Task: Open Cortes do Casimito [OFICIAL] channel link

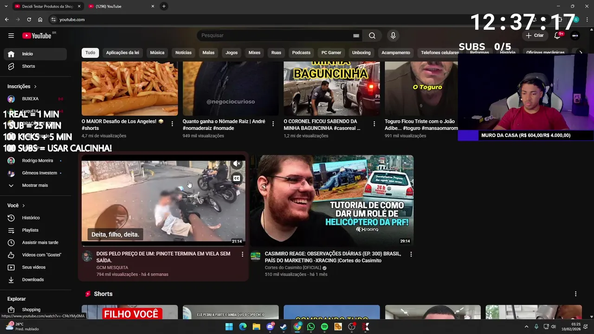Action: pyautogui.click(x=293, y=268)
